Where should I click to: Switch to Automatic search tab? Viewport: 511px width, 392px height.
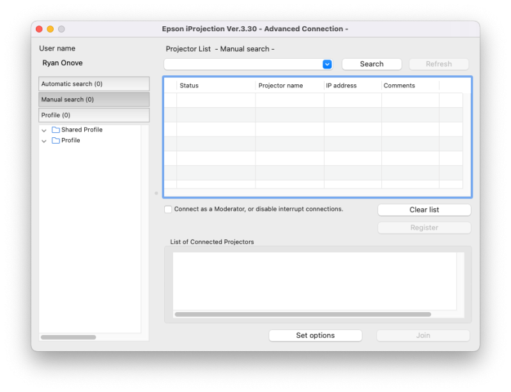(94, 84)
